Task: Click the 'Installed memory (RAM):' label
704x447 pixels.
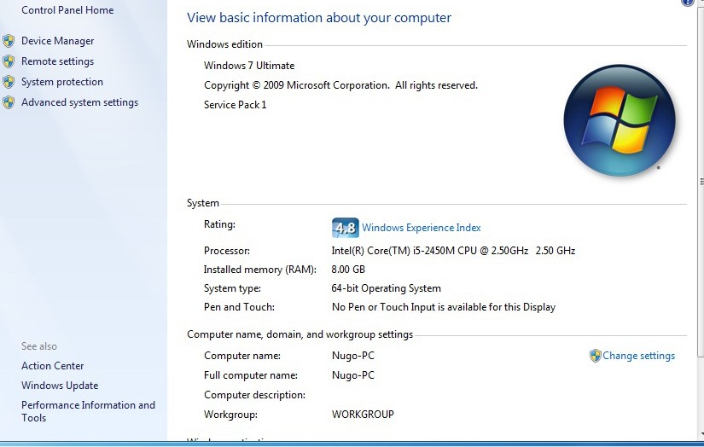Action: (x=260, y=270)
